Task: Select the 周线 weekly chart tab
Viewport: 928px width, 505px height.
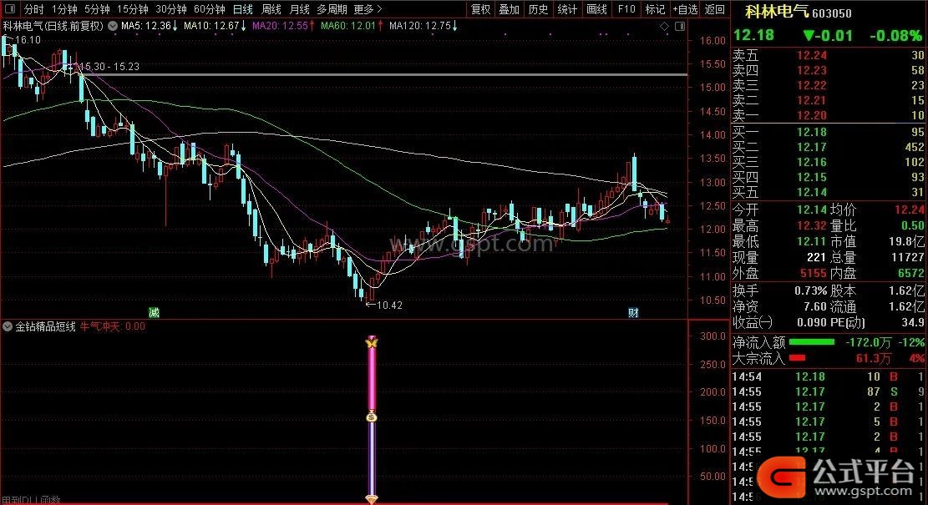Action: pyautogui.click(x=271, y=9)
